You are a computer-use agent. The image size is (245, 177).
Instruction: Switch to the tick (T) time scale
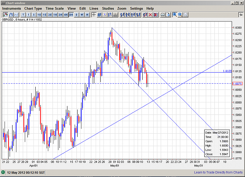[x=23, y=15]
